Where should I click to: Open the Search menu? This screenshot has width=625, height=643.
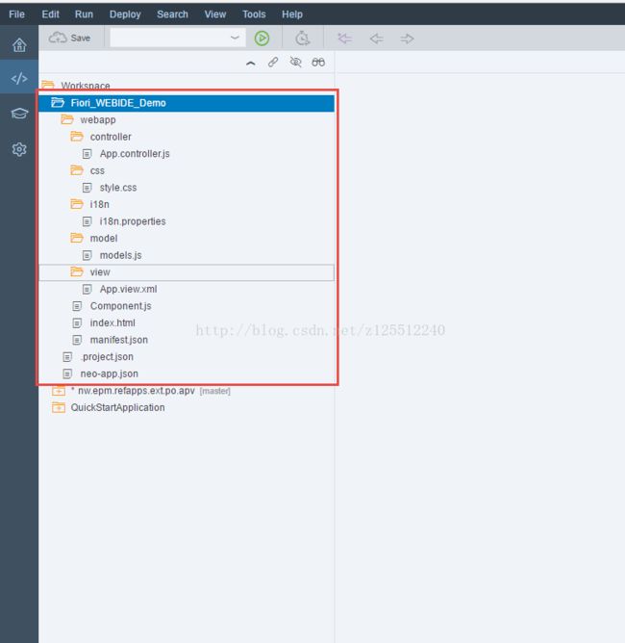coord(172,14)
